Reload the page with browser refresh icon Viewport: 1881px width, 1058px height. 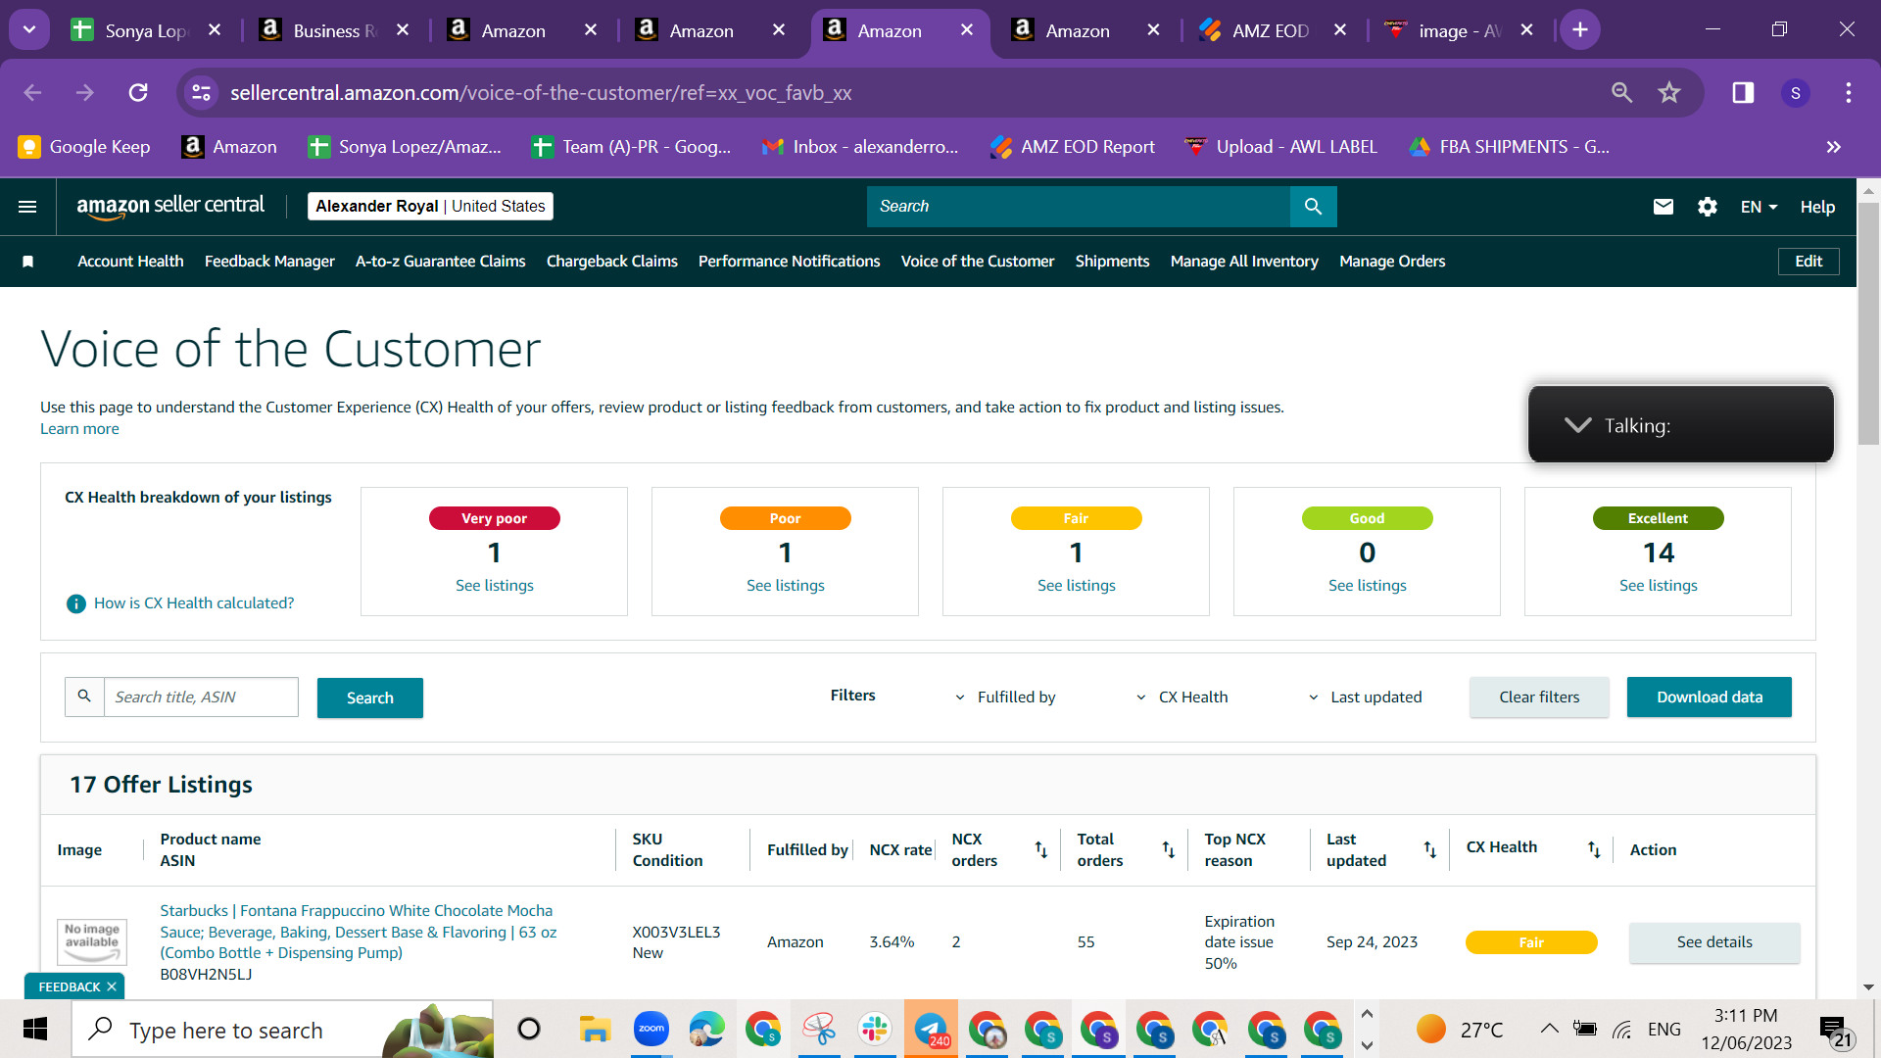tap(138, 92)
